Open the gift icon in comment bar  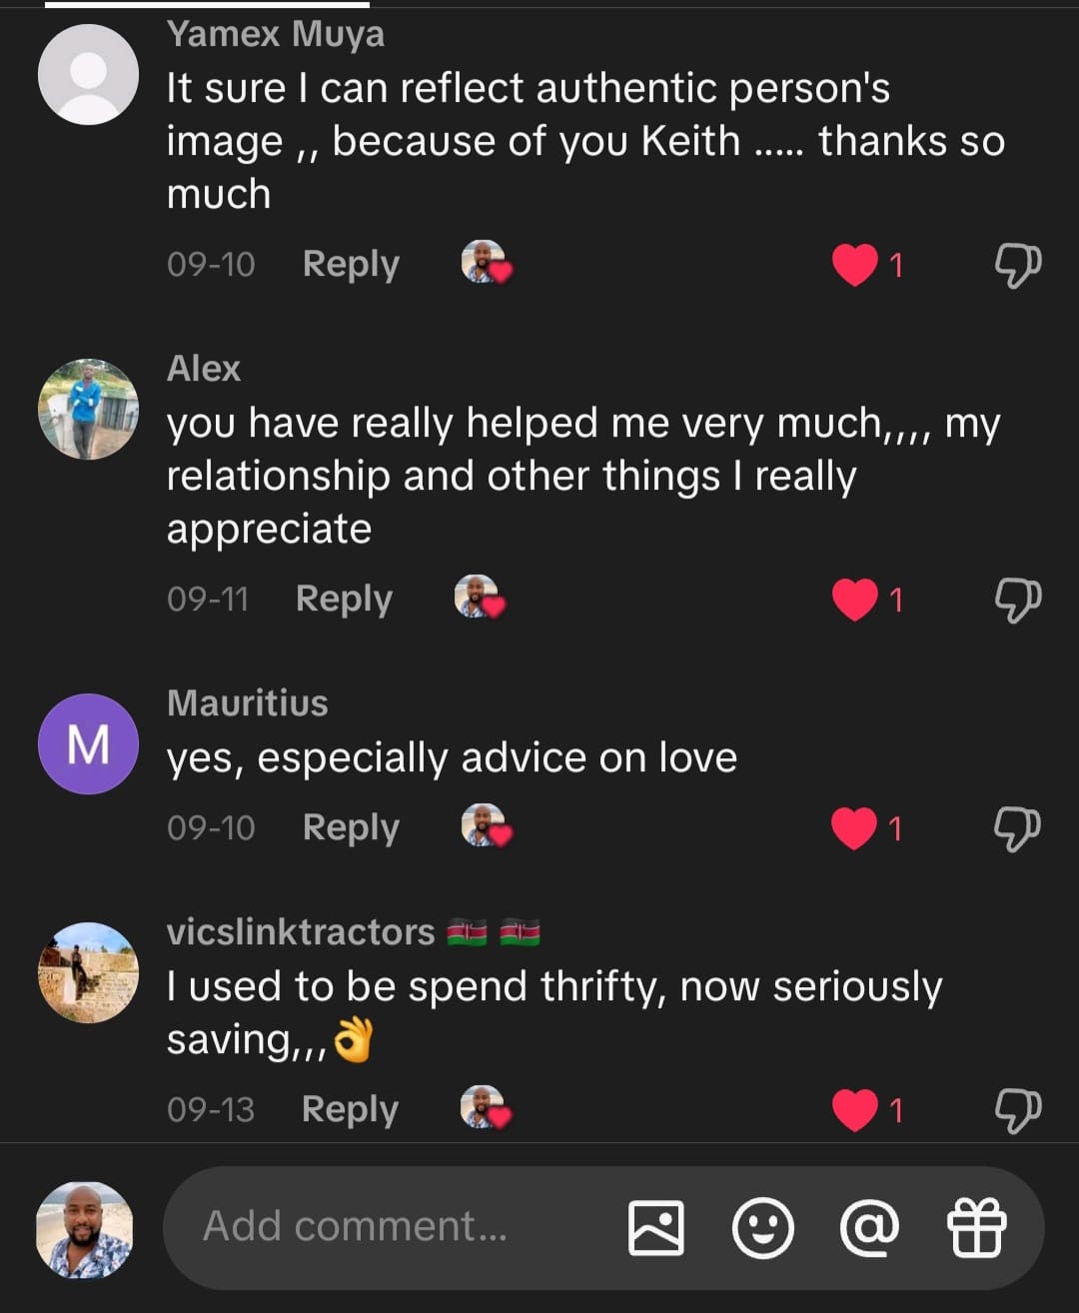click(x=976, y=1227)
